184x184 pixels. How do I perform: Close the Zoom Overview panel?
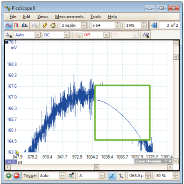pyautogui.click(x=170, y=161)
